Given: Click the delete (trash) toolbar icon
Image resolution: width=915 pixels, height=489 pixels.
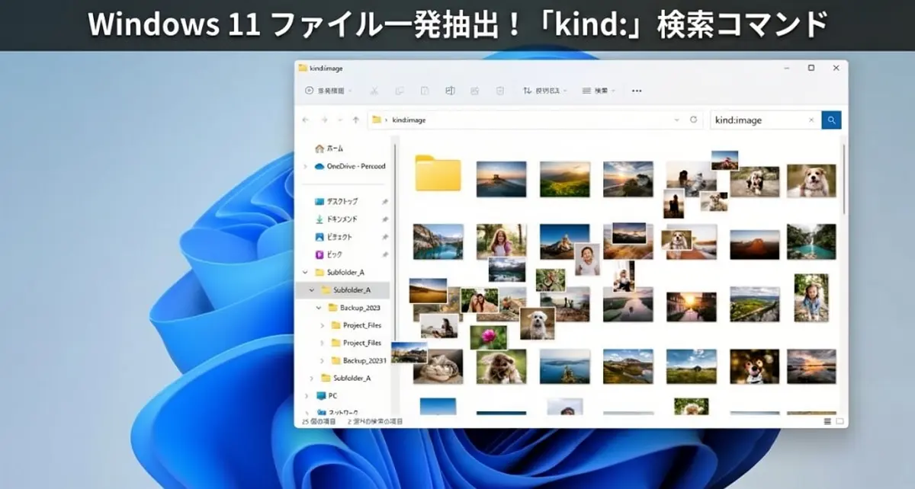Looking at the screenshot, I should coord(500,90).
